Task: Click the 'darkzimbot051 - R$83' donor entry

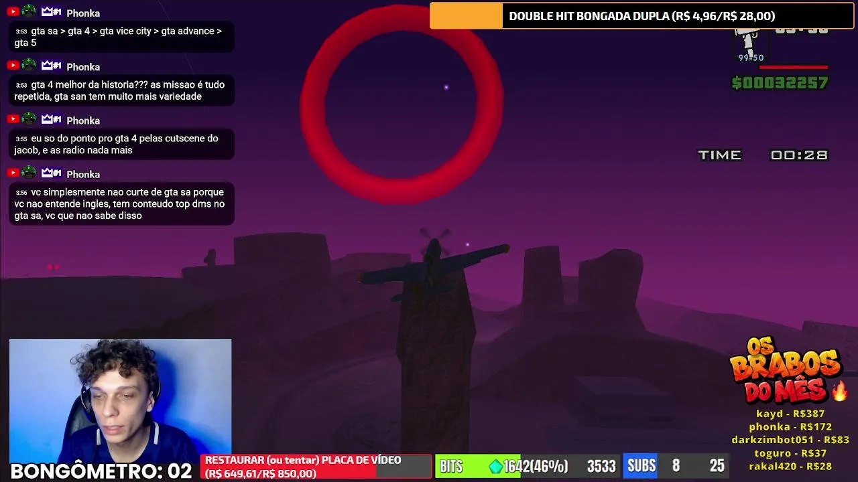Action: (x=790, y=440)
